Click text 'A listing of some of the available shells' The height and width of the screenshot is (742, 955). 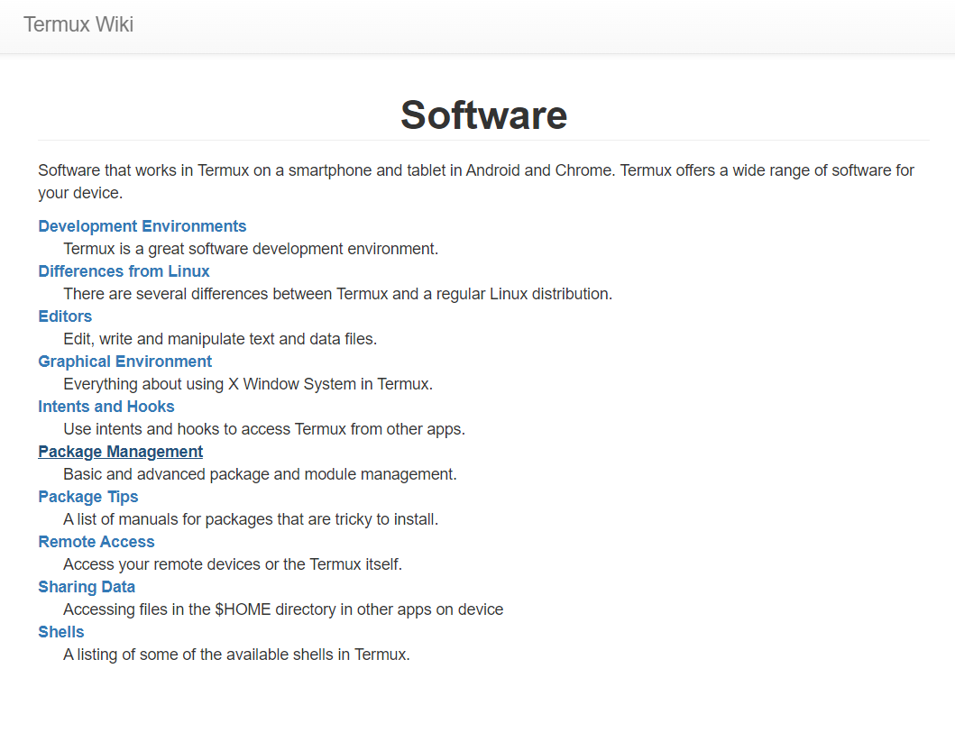point(197,655)
